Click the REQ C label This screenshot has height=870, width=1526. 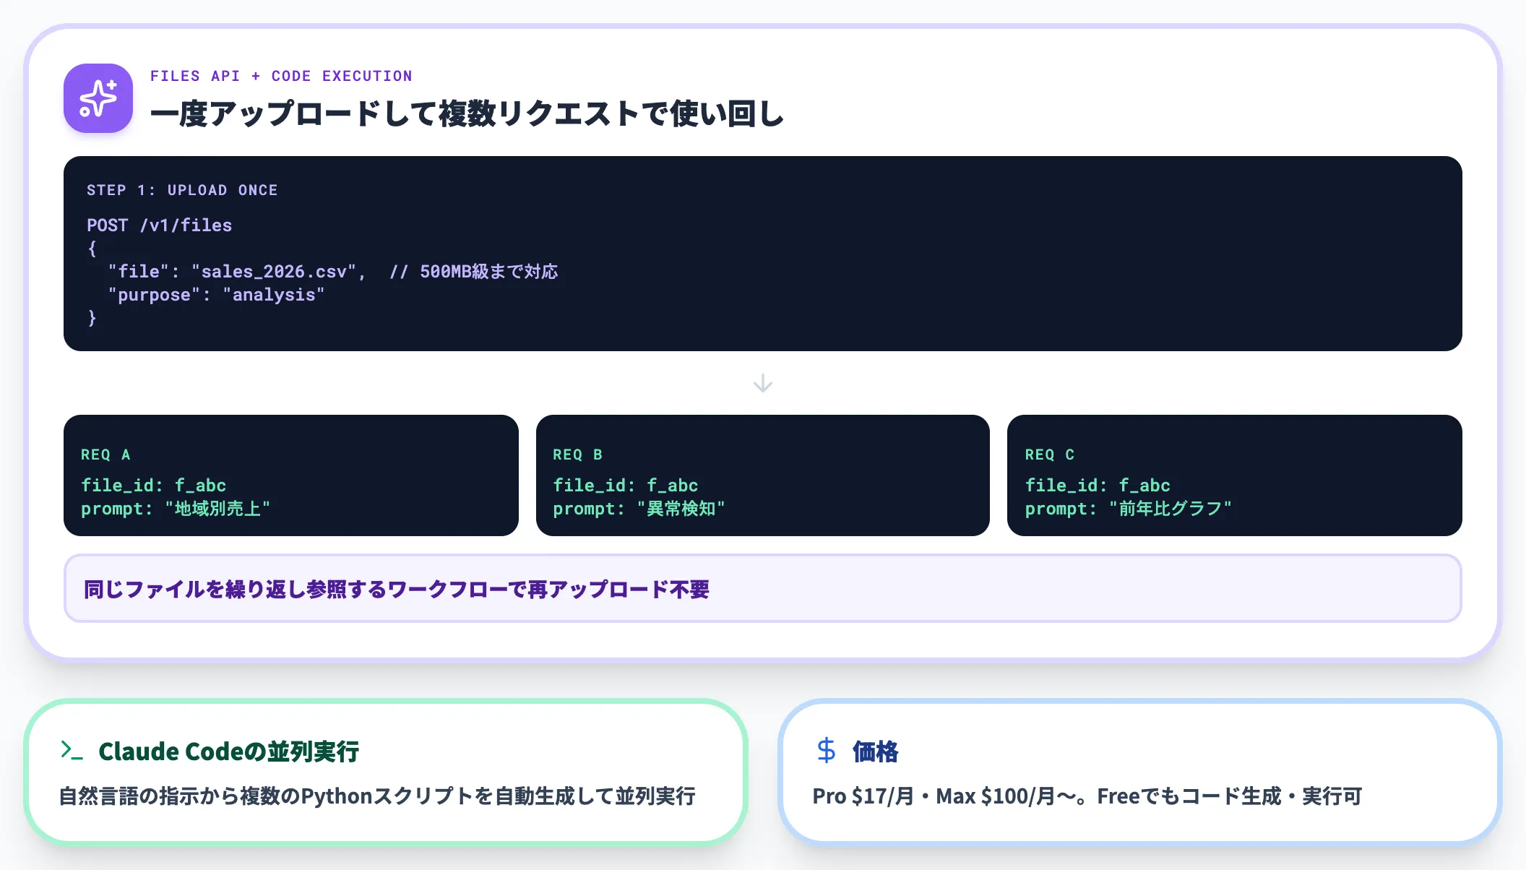click(1049, 455)
